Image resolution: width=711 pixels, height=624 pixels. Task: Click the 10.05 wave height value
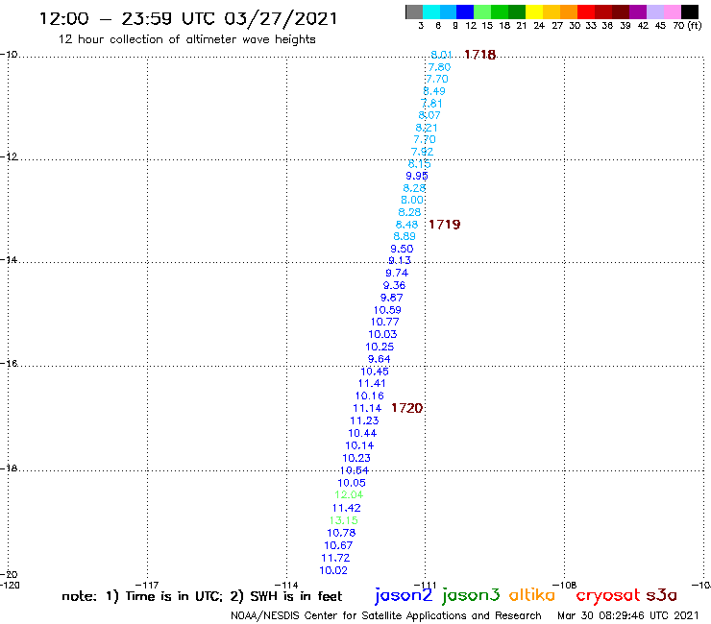352,483
